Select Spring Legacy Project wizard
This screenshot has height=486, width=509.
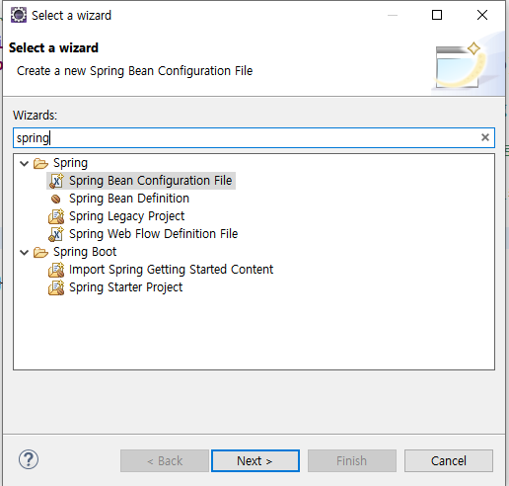pyautogui.click(x=126, y=216)
